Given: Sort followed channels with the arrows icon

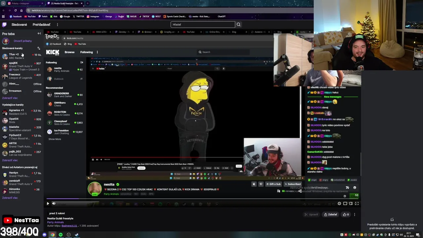Looking at the screenshot, I should tap(39, 48).
